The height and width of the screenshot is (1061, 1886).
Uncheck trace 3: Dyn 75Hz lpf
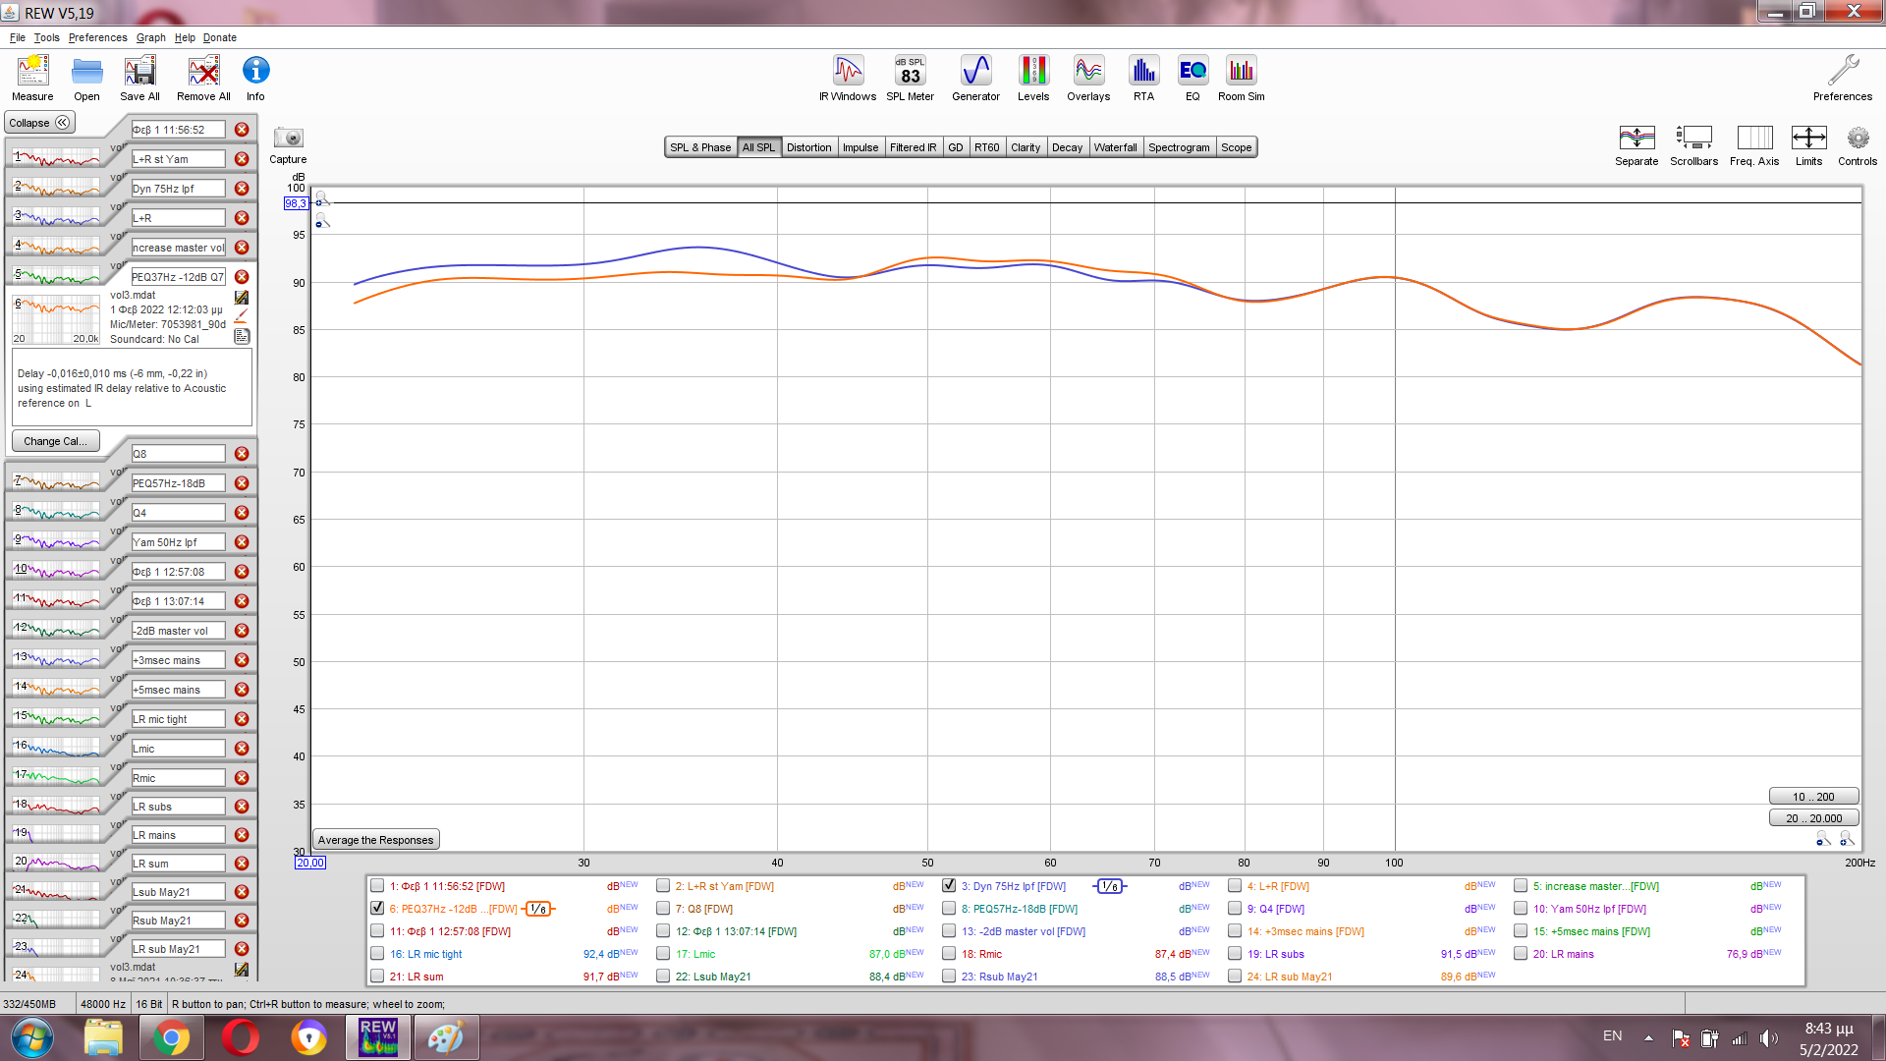tap(949, 886)
